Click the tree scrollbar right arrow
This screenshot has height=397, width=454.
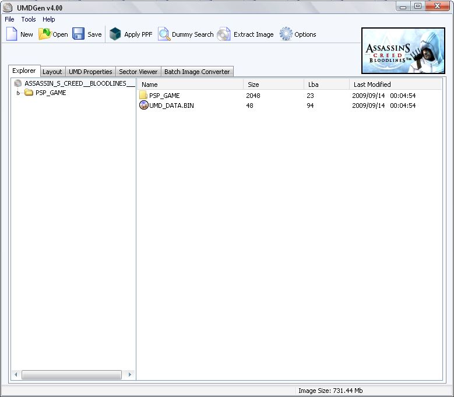[130, 375]
